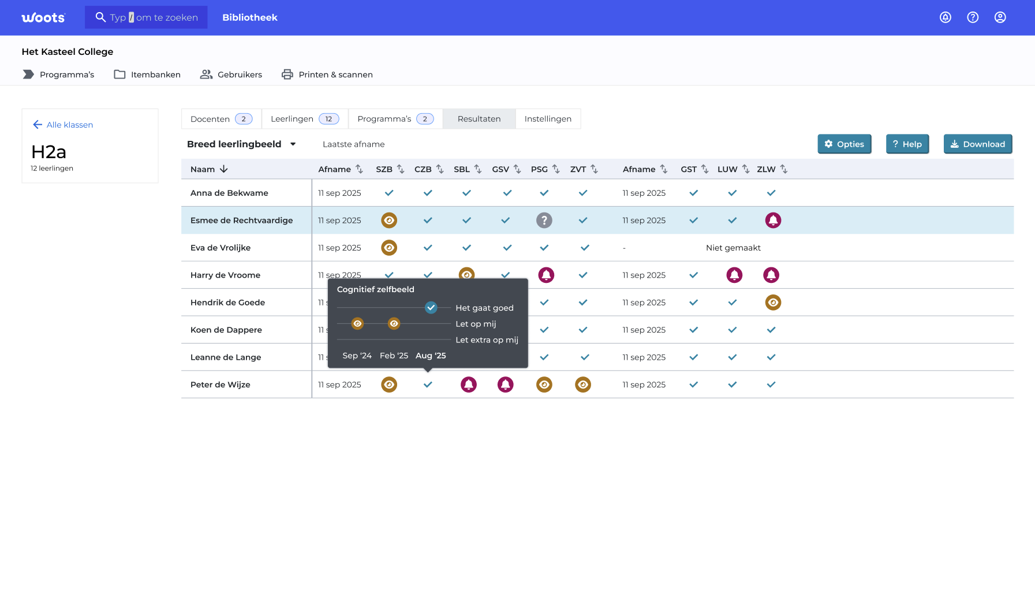Screen dimensions: 1035x612
Task: Open the notifications bell in header
Action: pyautogui.click(x=945, y=17)
